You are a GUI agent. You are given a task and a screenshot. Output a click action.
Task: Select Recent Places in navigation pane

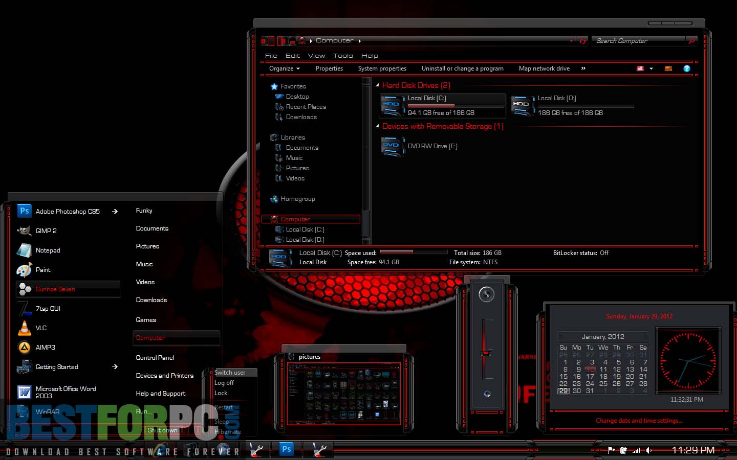306,107
